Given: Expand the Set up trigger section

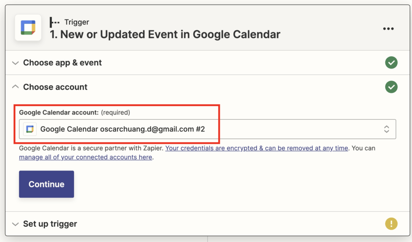Looking at the screenshot, I should (15, 224).
